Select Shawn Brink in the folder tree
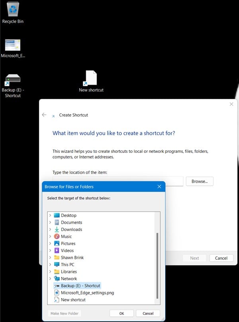The image size is (239, 322). click(72, 257)
